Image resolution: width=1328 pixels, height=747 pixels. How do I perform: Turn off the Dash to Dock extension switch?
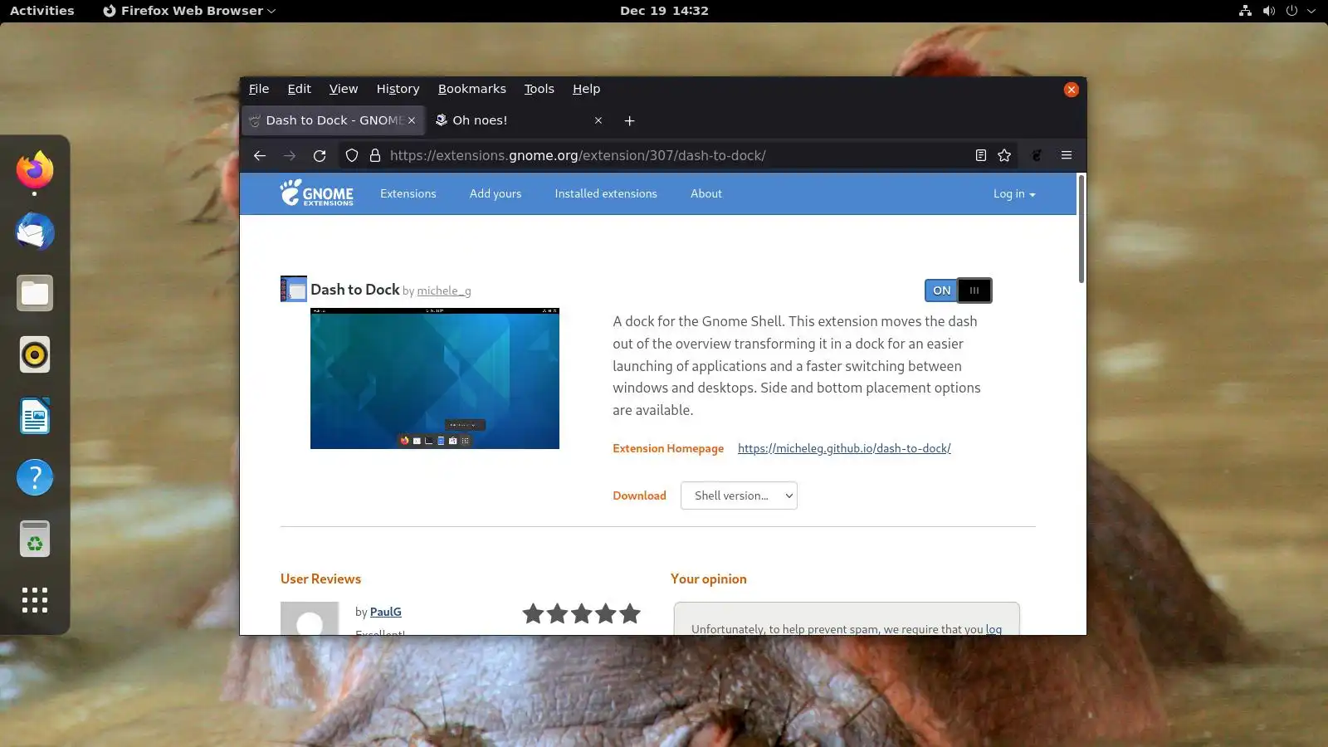tap(958, 290)
